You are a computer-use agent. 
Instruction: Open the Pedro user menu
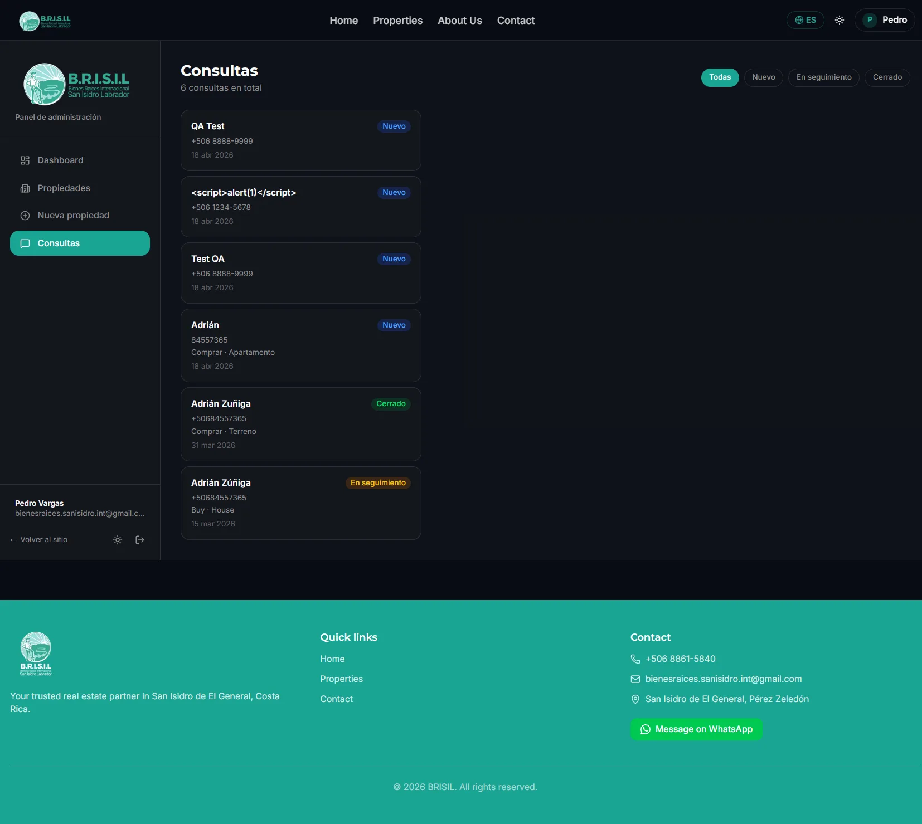click(x=885, y=20)
